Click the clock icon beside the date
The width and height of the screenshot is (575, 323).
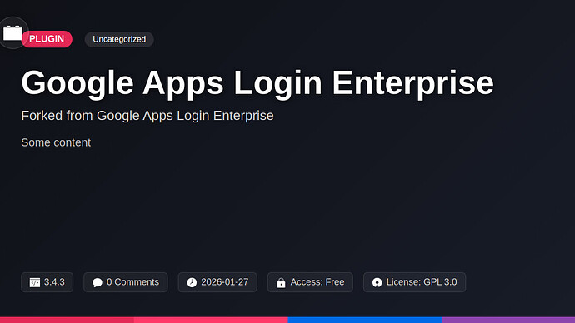(192, 282)
